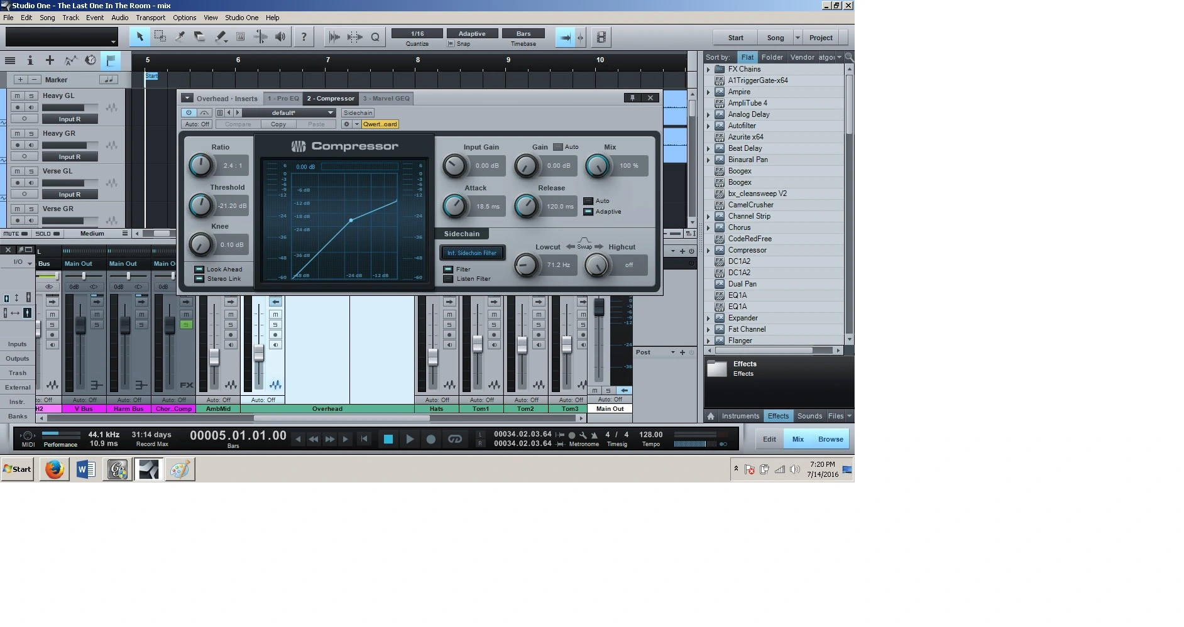Switch to the 3 - Marvel GEQ tab
The image size is (1184, 627).
click(x=386, y=98)
